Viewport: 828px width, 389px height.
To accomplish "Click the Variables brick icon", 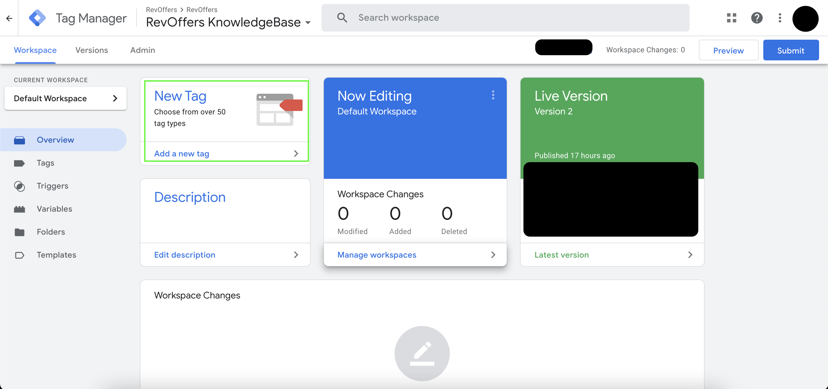I will tap(19, 209).
